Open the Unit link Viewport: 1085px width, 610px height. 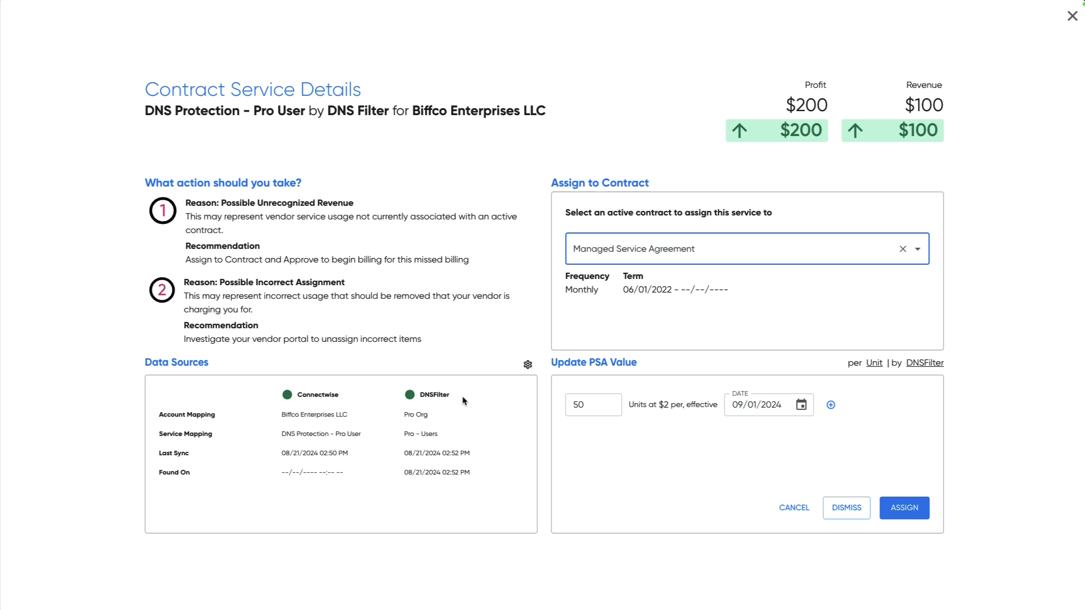tap(874, 363)
